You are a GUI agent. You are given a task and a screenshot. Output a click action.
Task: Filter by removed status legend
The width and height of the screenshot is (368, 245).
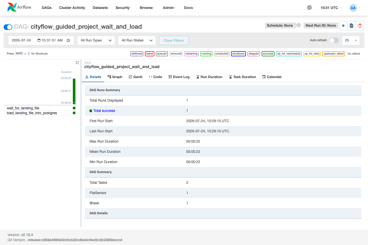pyautogui.click(x=176, y=54)
